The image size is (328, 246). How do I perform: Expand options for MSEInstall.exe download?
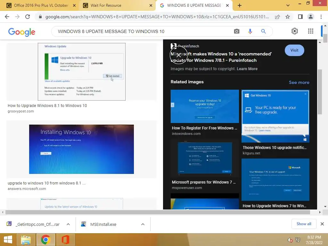click(x=143, y=224)
